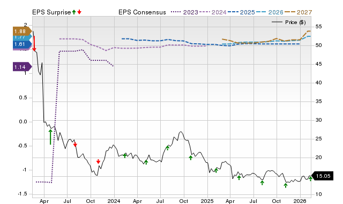Click the 2025 x-axis label

coord(207,201)
